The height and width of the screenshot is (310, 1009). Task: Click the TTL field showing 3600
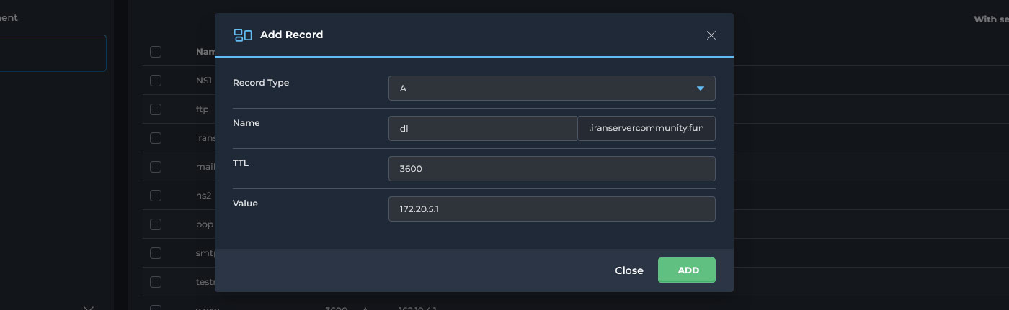[551, 169]
